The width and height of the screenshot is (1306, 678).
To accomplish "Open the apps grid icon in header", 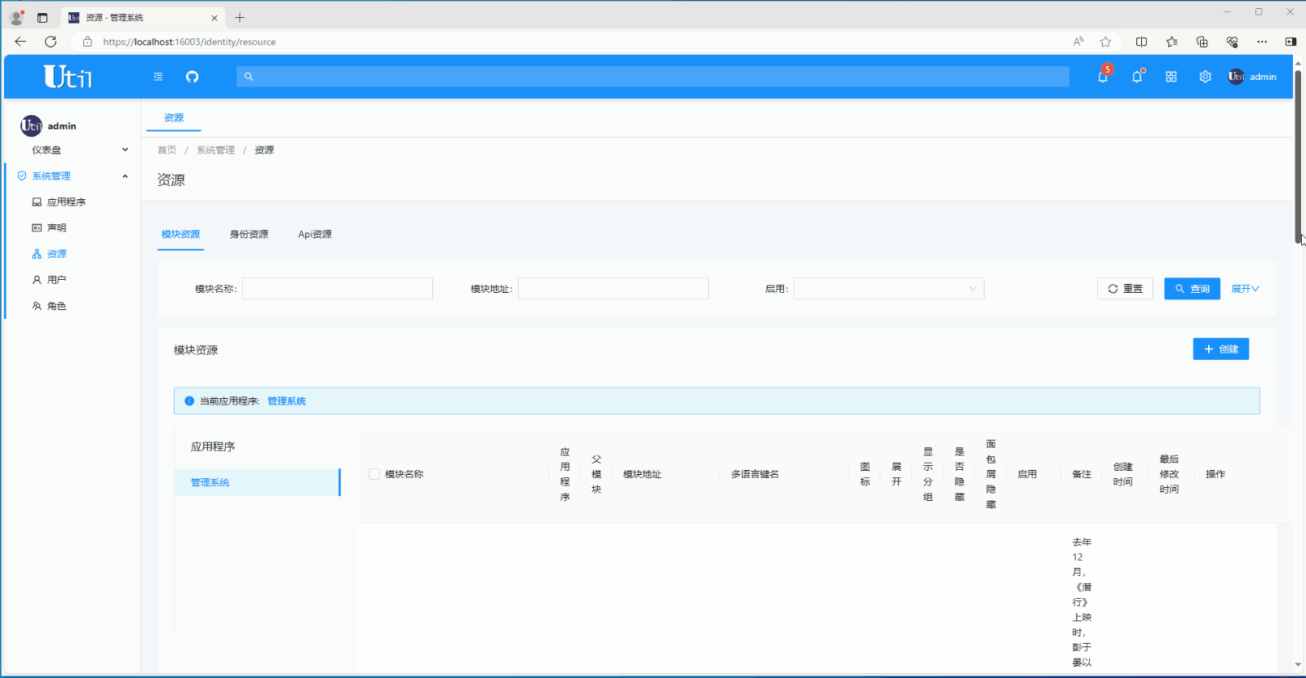I will 1171,77.
